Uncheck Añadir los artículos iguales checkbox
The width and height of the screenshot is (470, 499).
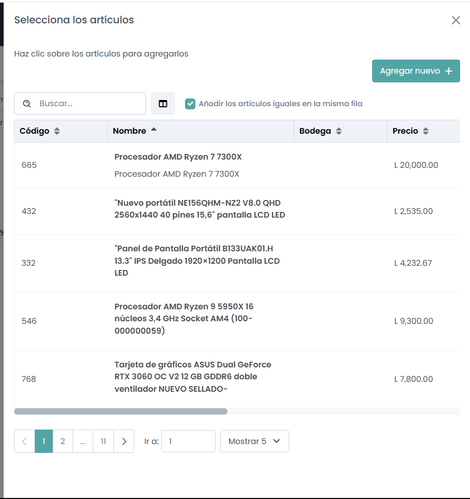(x=190, y=104)
